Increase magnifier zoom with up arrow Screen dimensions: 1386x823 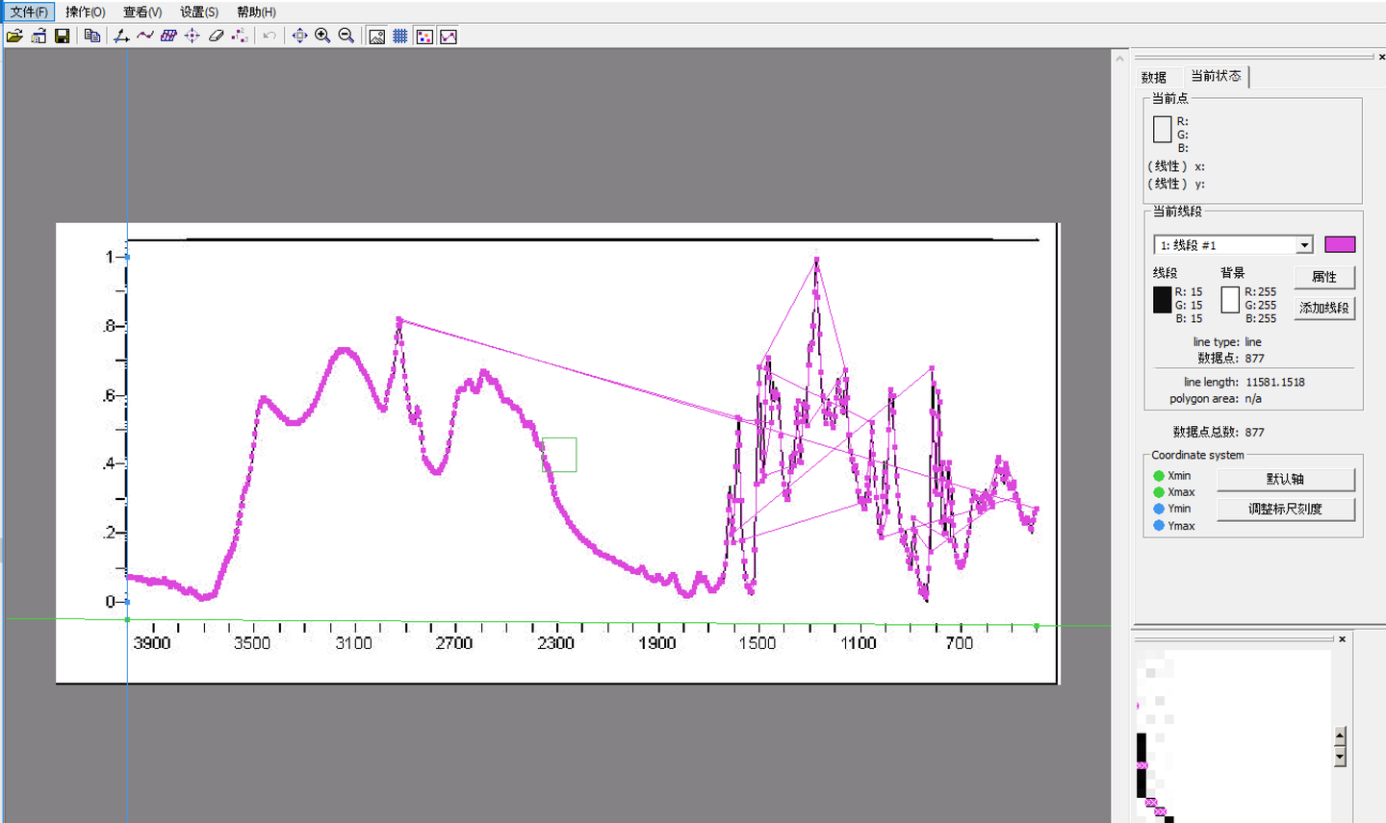point(1340,736)
